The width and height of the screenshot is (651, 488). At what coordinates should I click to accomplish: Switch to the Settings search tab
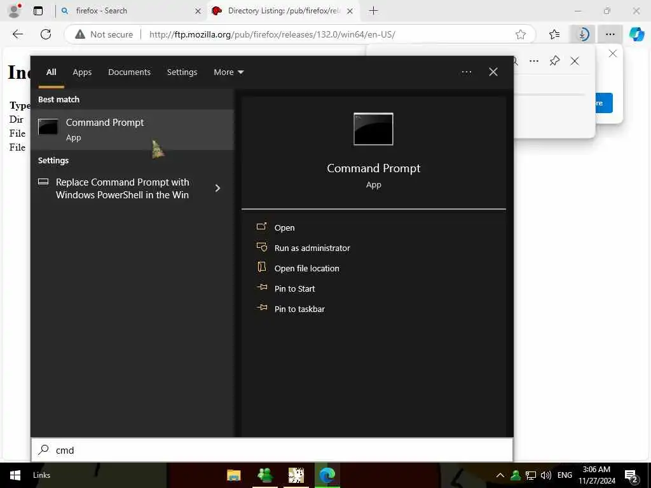[x=182, y=72]
